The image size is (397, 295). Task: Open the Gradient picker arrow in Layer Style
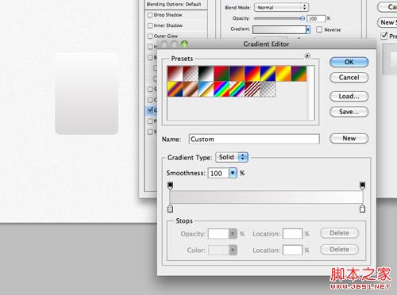[x=308, y=29]
